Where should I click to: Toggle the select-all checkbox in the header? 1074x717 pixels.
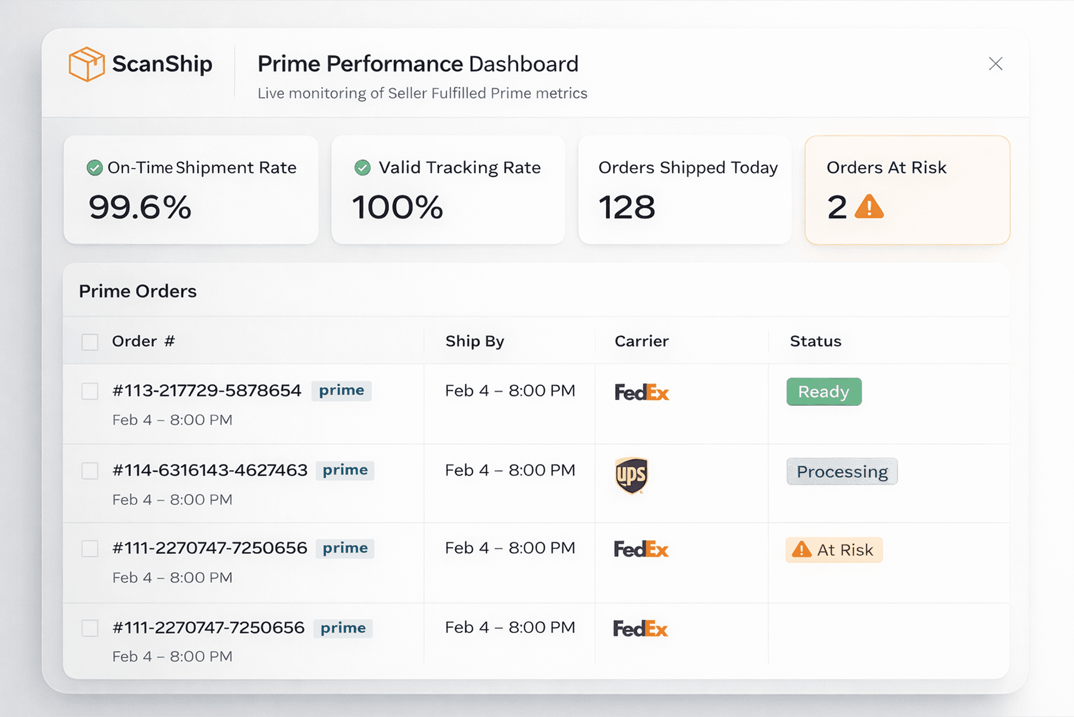pos(90,342)
